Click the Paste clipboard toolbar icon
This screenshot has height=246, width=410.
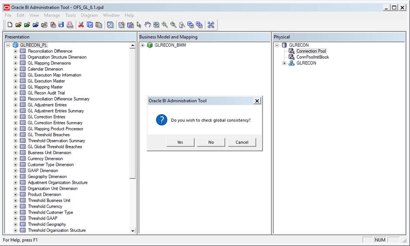(x=99, y=25)
